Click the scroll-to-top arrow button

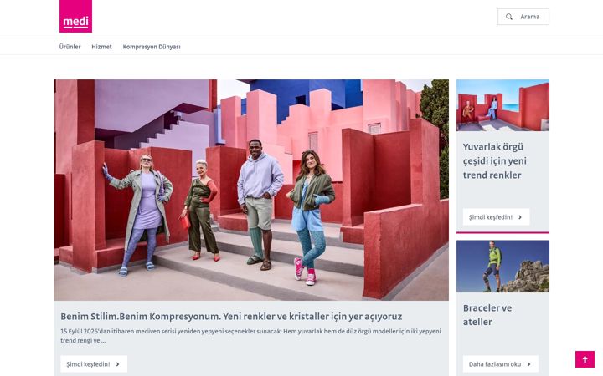[585, 359]
